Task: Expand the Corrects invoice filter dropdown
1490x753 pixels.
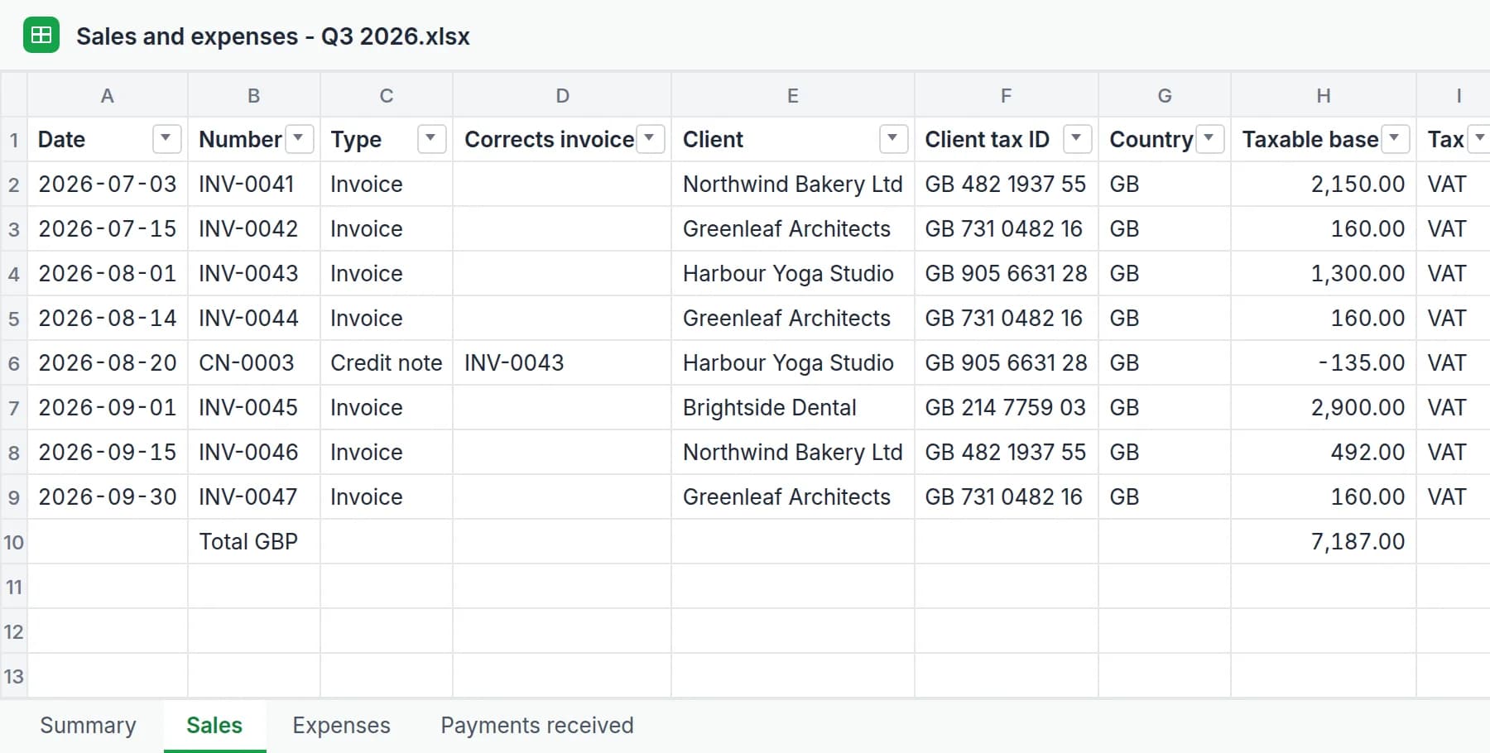Action: pyautogui.click(x=650, y=138)
